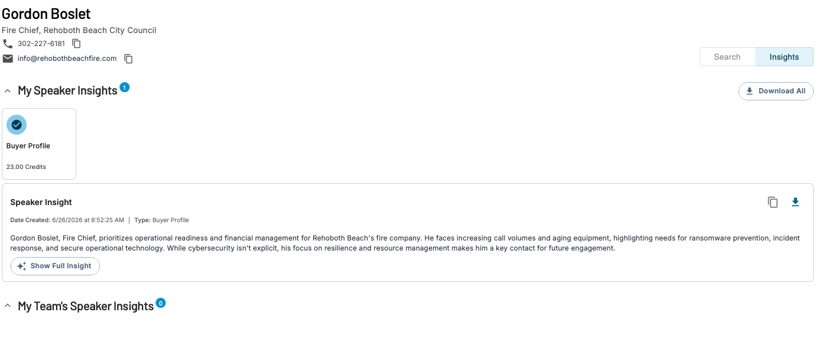Click the download arrow in Download All
Image resolution: width=819 pixels, height=338 pixels.
tap(749, 91)
